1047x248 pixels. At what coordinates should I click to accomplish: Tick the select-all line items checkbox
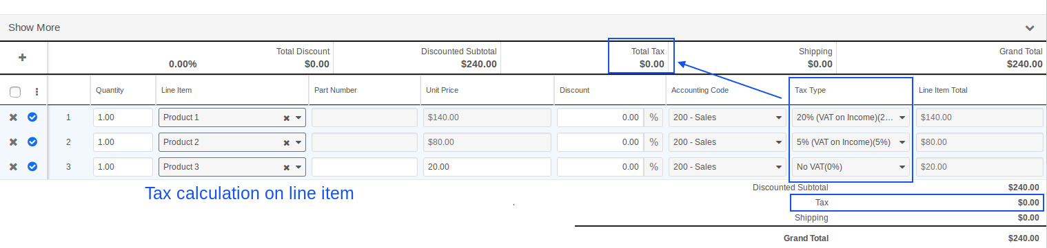15,91
